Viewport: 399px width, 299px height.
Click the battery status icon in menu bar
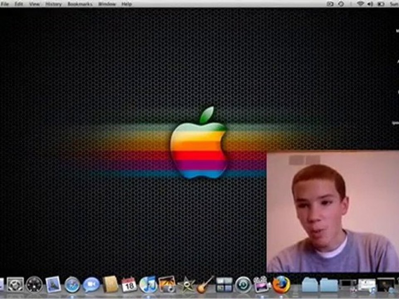click(381, 4)
